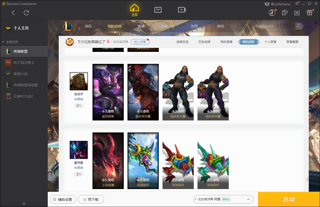Switch to 战绩总览 sub-tab
The height and width of the screenshot is (207, 320).
pos(182,42)
